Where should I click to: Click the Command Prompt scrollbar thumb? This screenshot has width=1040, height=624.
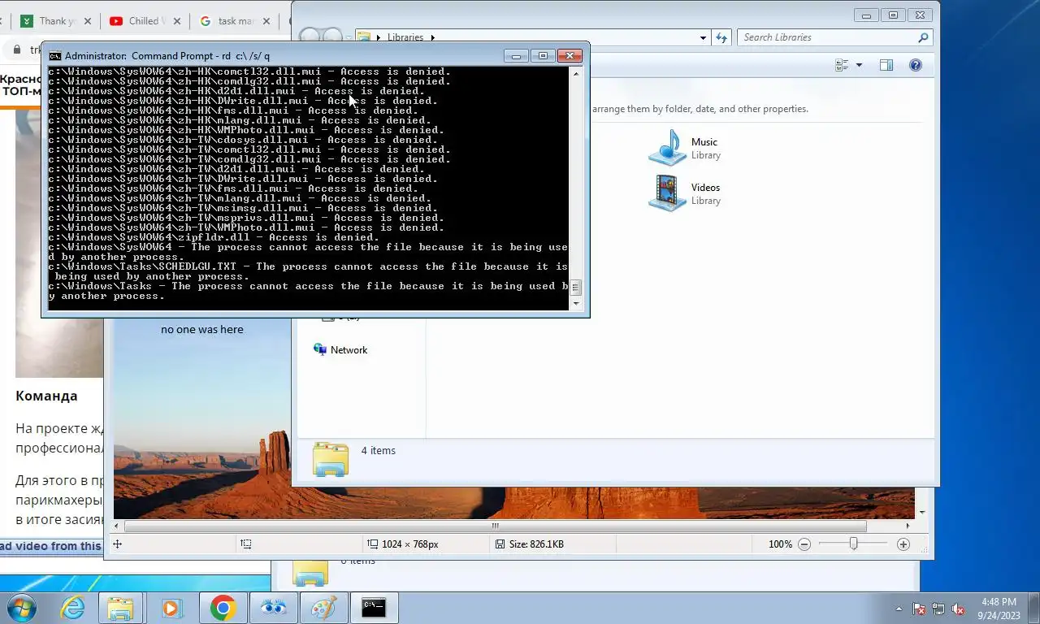tap(576, 288)
